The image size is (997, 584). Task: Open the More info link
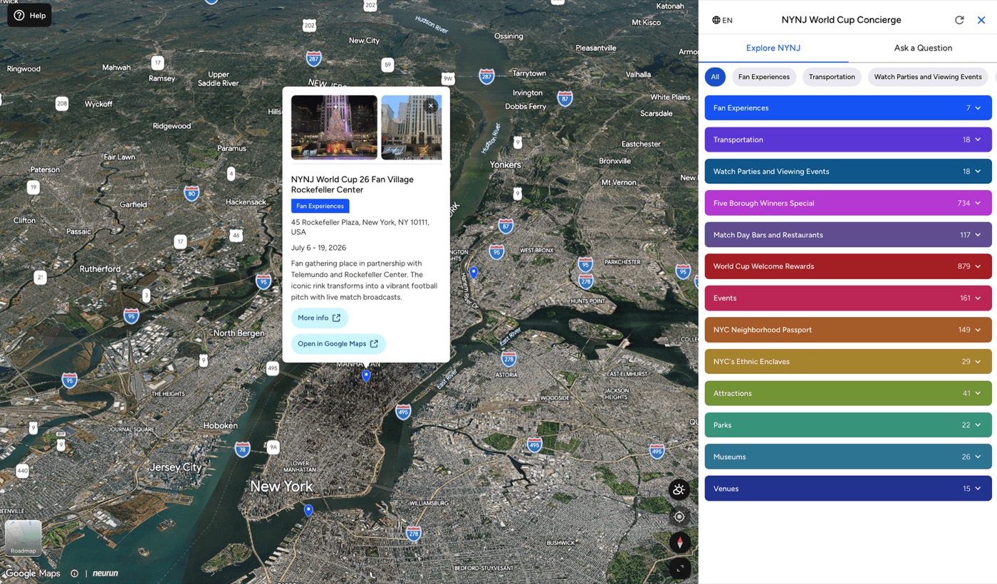pos(319,318)
